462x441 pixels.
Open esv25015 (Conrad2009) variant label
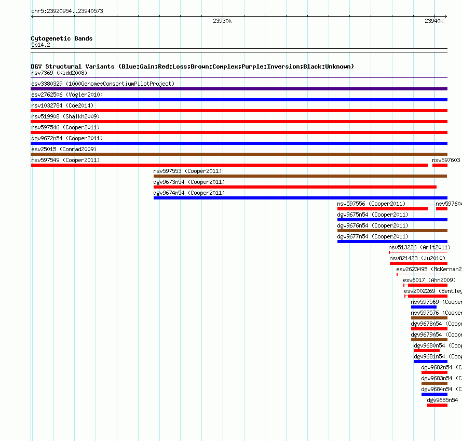pos(64,149)
